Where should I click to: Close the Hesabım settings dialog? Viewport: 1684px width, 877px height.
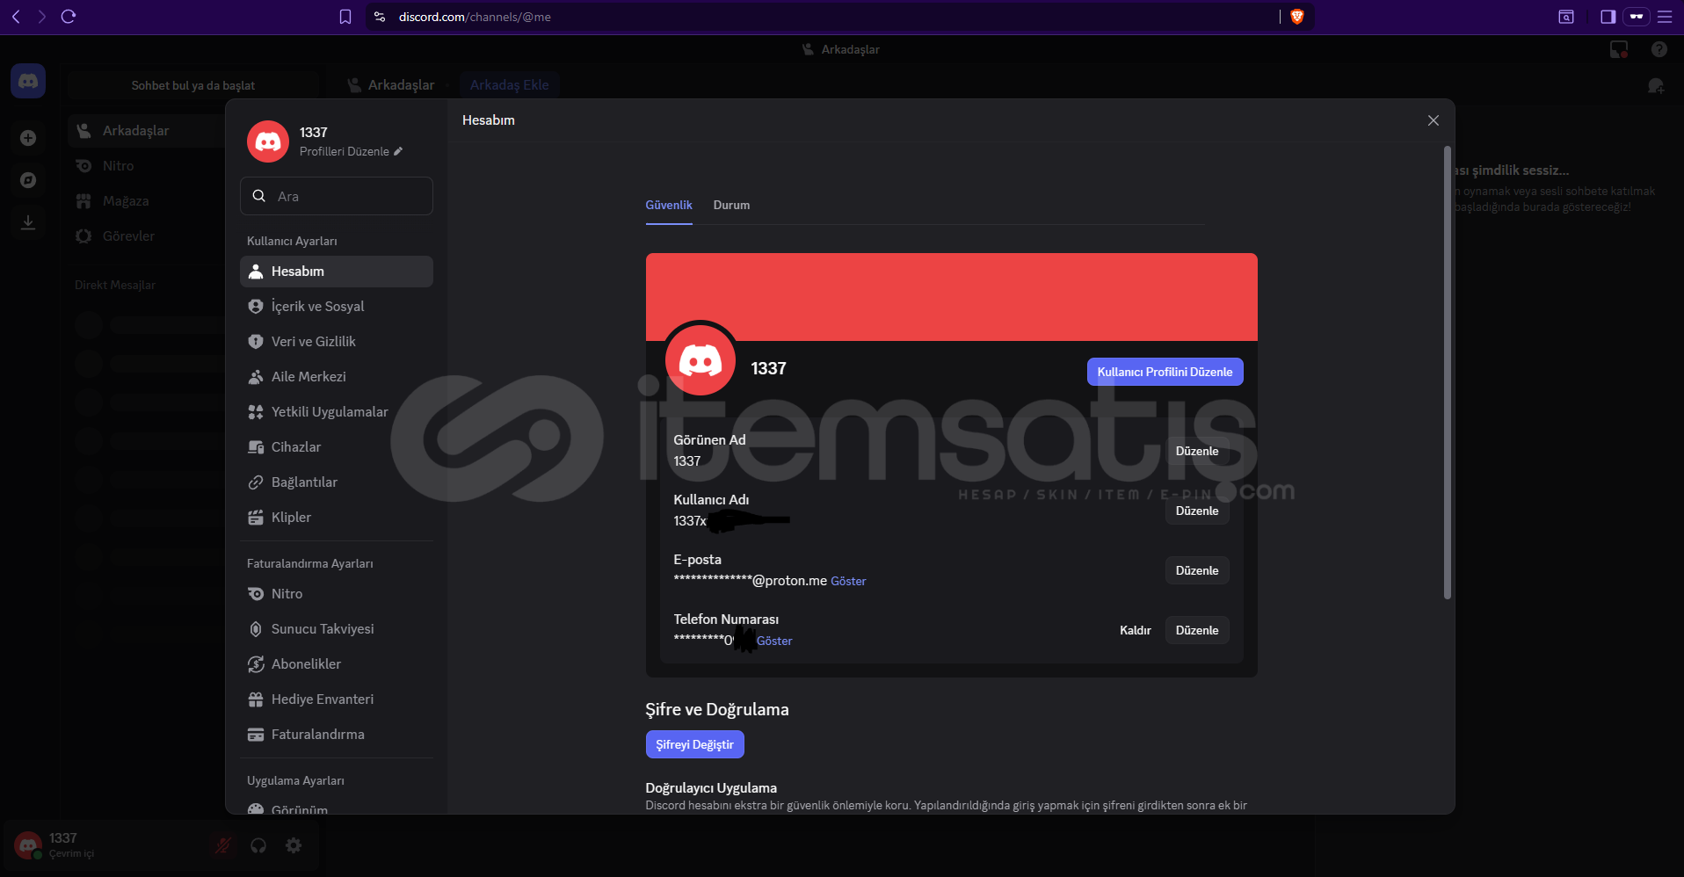click(1434, 120)
